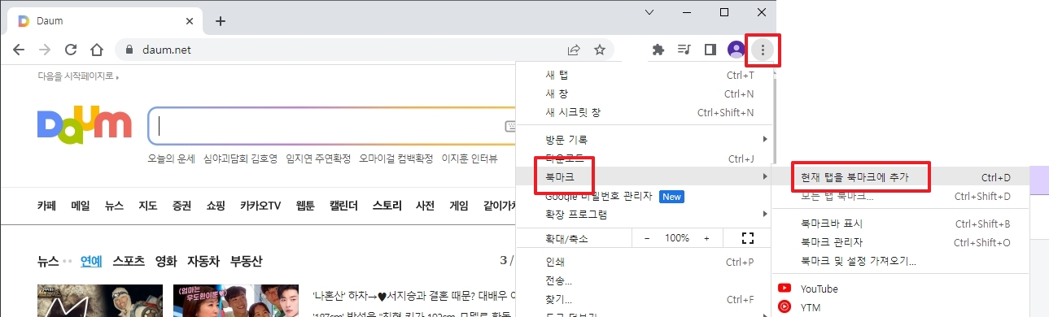The image size is (1049, 317).
Task: Open the 지도 service link
Action: pyautogui.click(x=148, y=206)
